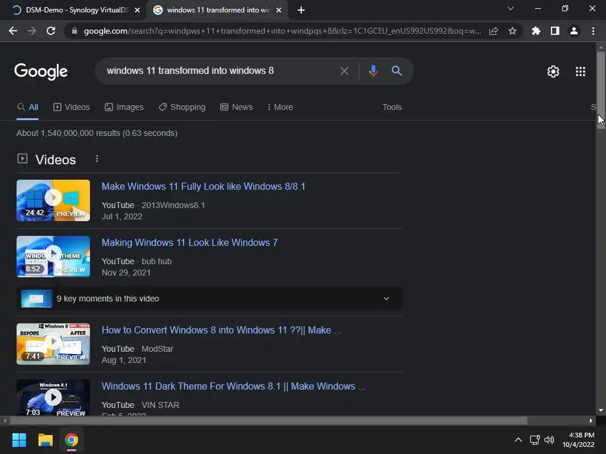The height and width of the screenshot is (454, 606).
Task: Open the taskbar clock and date
Action: pyautogui.click(x=578, y=440)
